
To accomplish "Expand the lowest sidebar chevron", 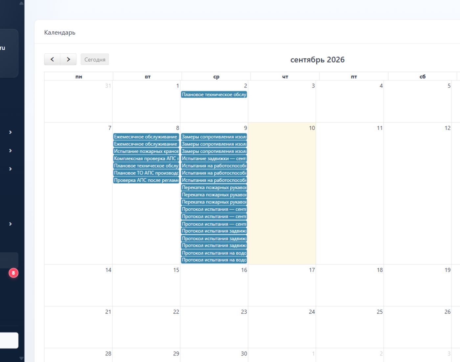I will point(11,224).
